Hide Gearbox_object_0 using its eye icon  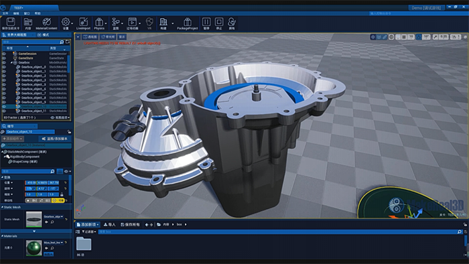pyautogui.click(x=4, y=67)
